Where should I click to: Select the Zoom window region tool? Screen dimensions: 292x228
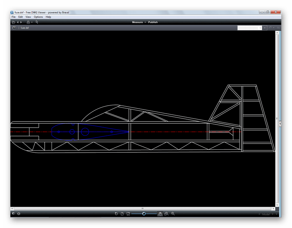pyautogui.click(x=166, y=214)
